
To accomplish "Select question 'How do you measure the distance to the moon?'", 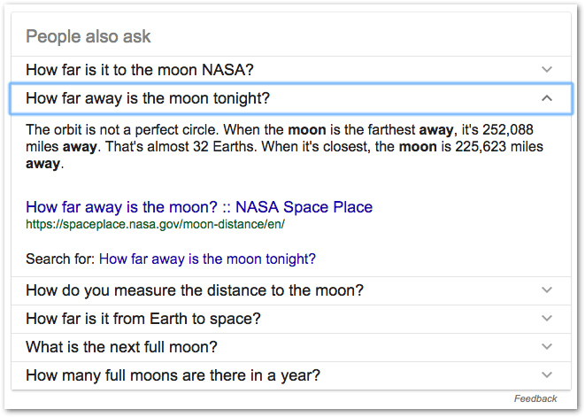I will click(195, 290).
